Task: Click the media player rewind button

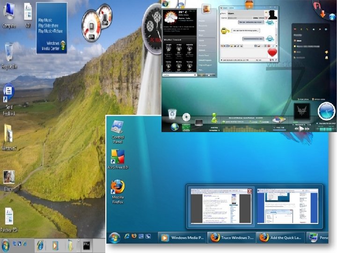Action: click(x=296, y=129)
